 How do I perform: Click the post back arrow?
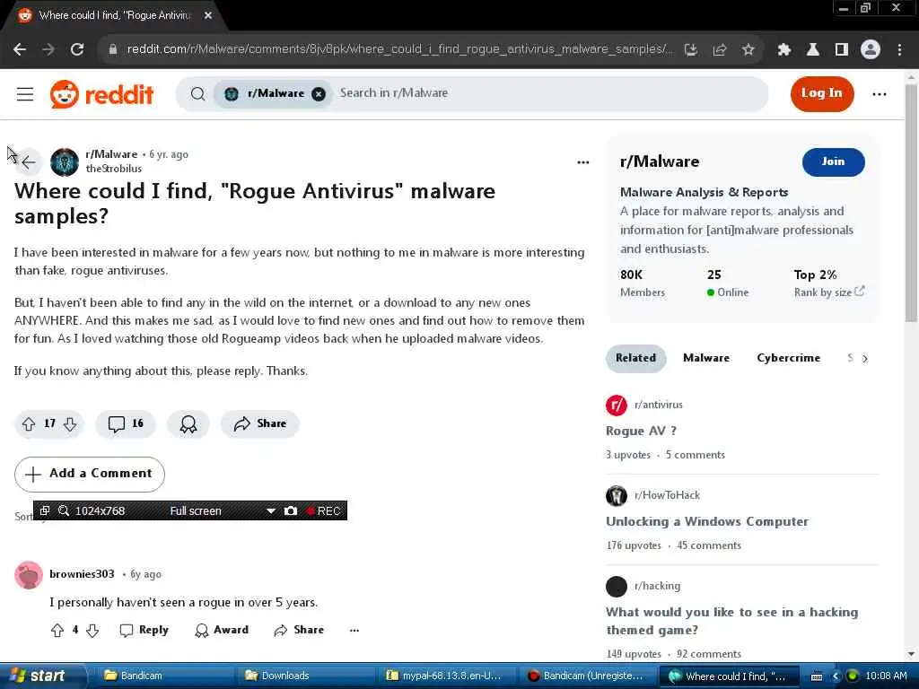28,161
